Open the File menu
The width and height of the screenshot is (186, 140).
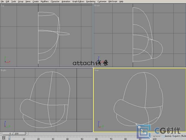coord(2,1)
